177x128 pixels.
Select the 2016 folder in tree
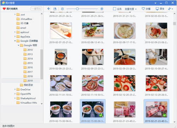[x=28, y=68]
